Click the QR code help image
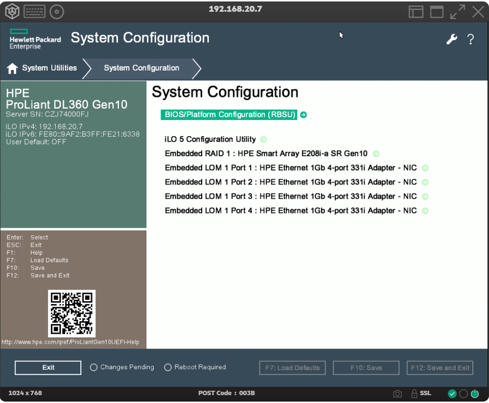 72,313
